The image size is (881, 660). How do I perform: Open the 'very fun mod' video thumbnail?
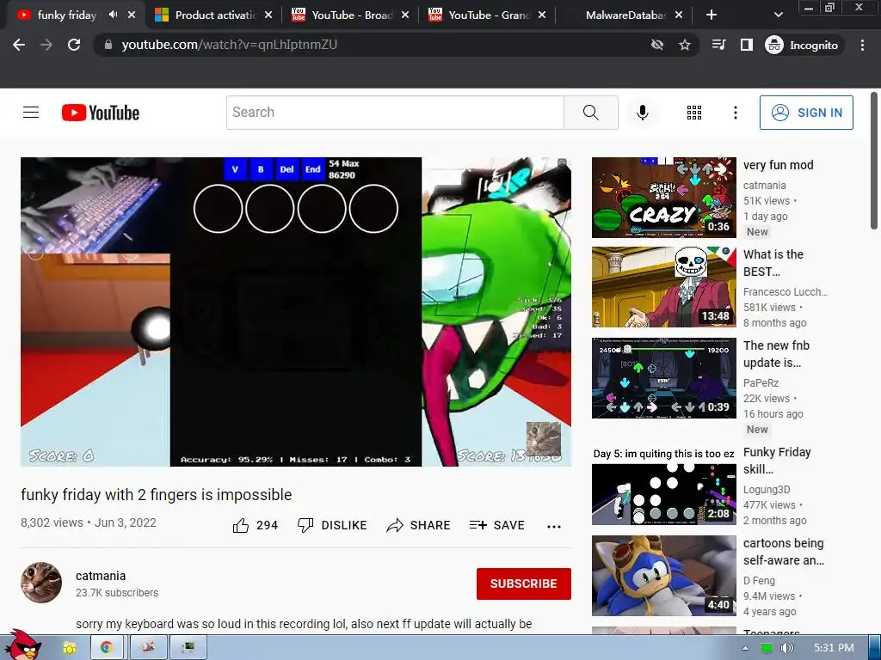tap(663, 198)
